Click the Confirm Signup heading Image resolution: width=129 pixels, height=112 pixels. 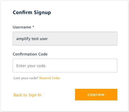(32, 12)
